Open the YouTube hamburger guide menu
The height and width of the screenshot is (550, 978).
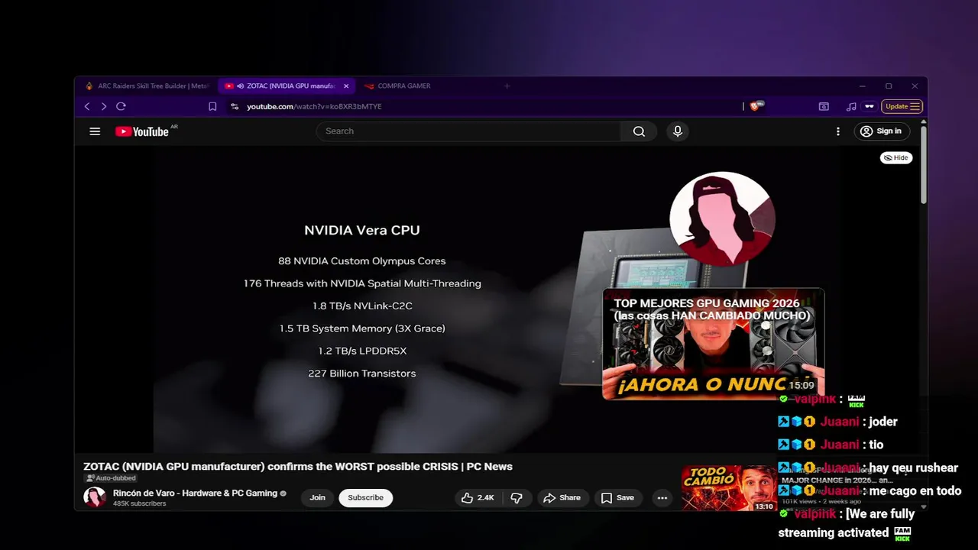pyautogui.click(x=95, y=131)
